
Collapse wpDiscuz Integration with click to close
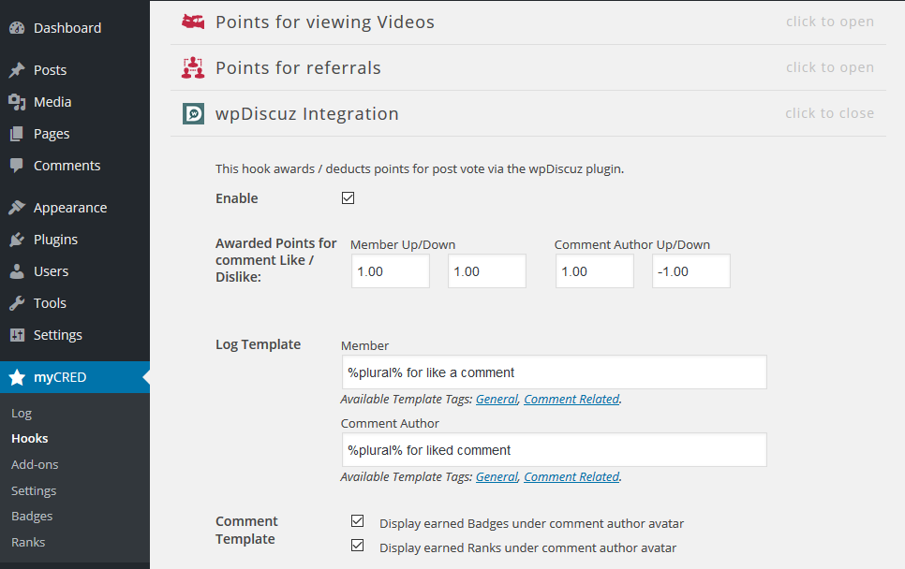[829, 113]
